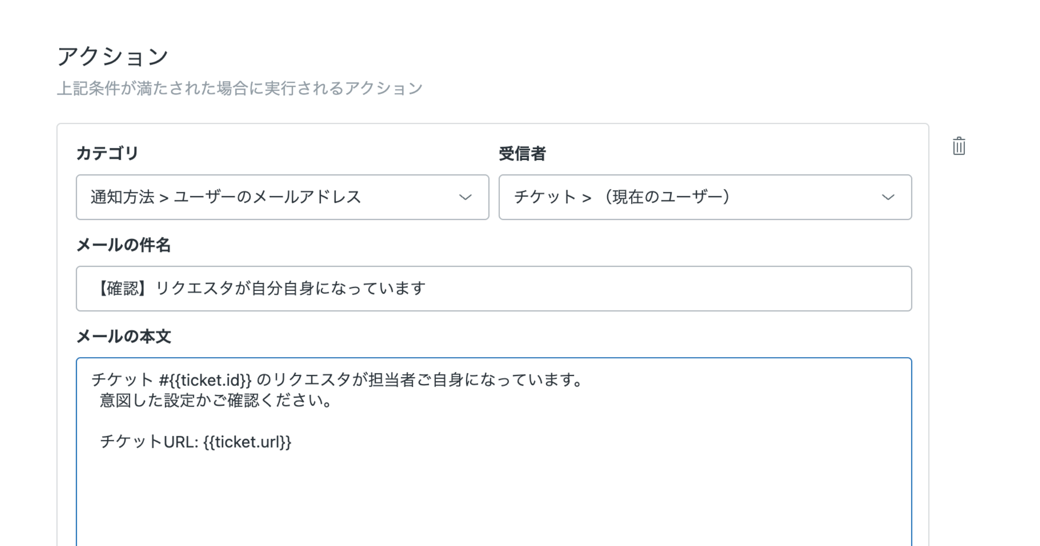This screenshot has height=546, width=1040.
Task: Click the メールの件名 label
Action: coord(123,245)
